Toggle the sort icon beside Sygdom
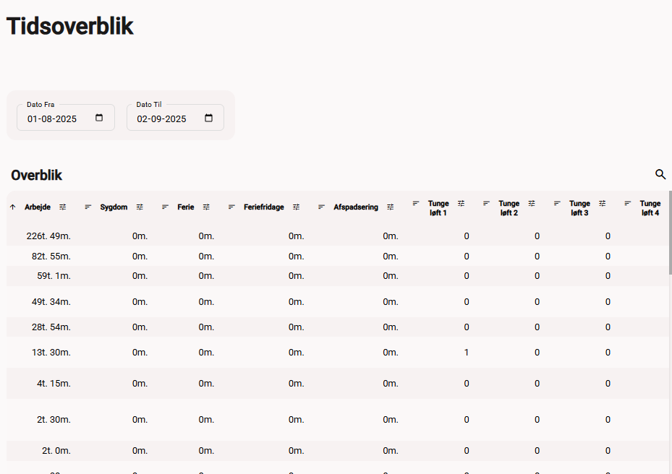Screen dimensions: 672x474 (x=88, y=207)
